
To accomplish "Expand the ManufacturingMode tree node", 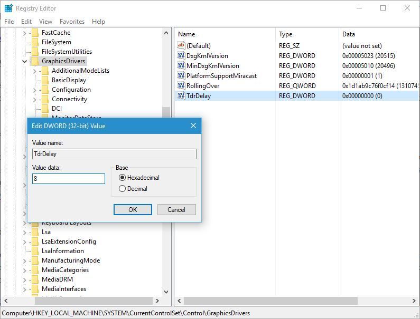I will point(25,261).
